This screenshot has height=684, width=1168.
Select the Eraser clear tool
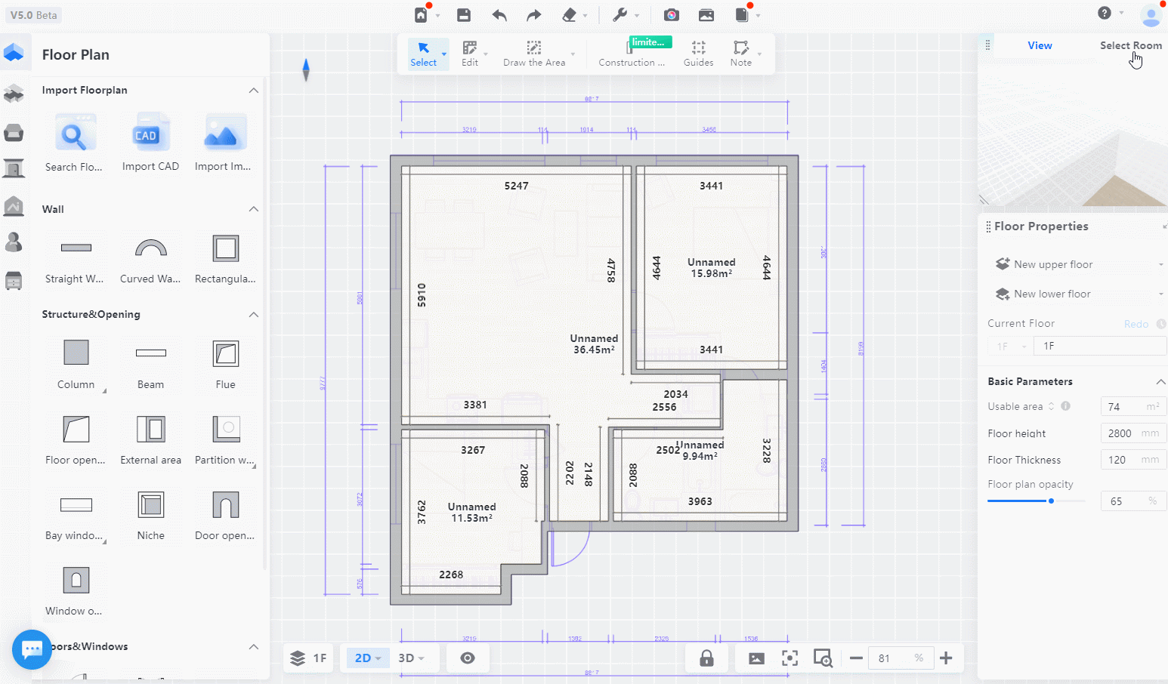click(570, 15)
